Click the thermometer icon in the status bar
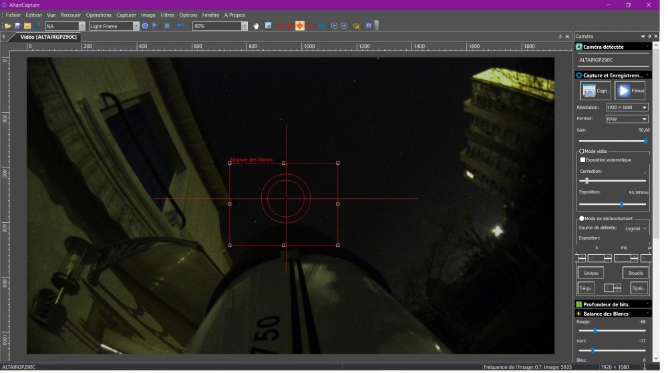The width and height of the screenshot is (668, 373). pyautogui.click(x=644, y=367)
